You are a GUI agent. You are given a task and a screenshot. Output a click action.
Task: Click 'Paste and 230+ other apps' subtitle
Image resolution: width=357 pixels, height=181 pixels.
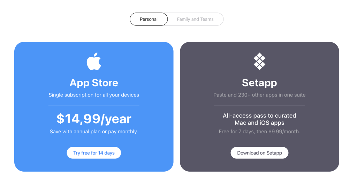[x=259, y=95]
